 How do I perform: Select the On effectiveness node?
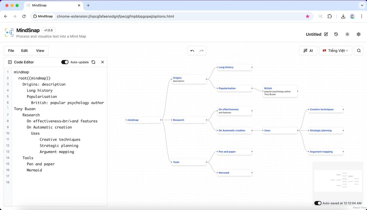(235, 111)
